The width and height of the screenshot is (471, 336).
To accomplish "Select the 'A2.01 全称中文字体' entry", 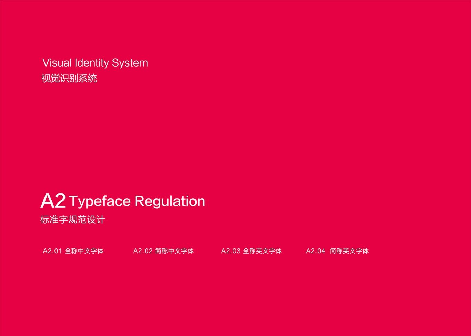I will pyautogui.click(x=73, y=251).
